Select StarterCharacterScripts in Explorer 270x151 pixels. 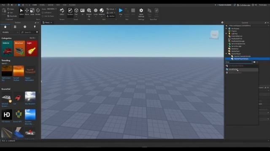(x=242, y=56)
